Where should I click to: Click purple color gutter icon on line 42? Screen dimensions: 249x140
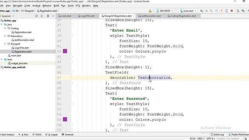[65, 51]
